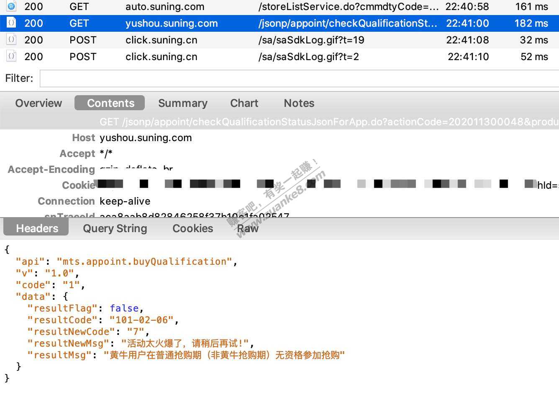Open the Query String sub-tab
The height and width of the screenshot is (395, 559).
click(x=115, y=228)
